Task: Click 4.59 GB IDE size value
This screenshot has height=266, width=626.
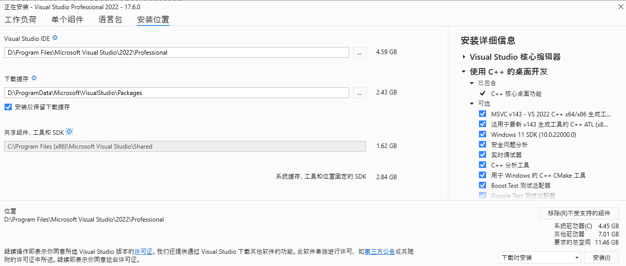Action: click(x=387, y=52)
